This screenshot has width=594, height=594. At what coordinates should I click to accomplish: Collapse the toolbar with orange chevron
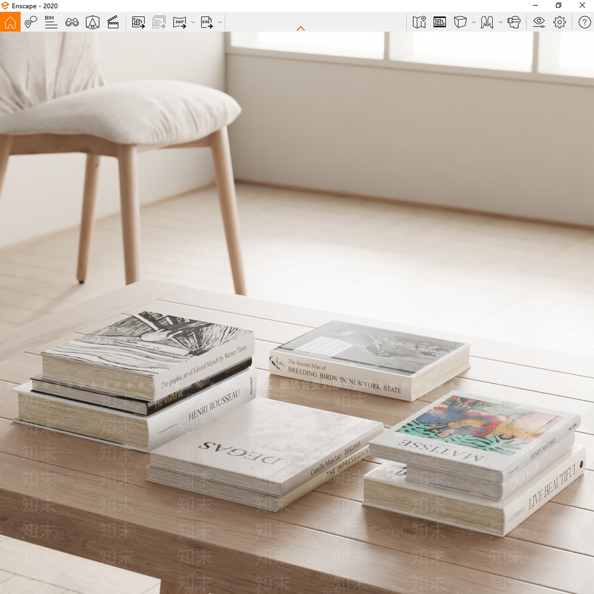pyautogui.click(x=301, y=28)
